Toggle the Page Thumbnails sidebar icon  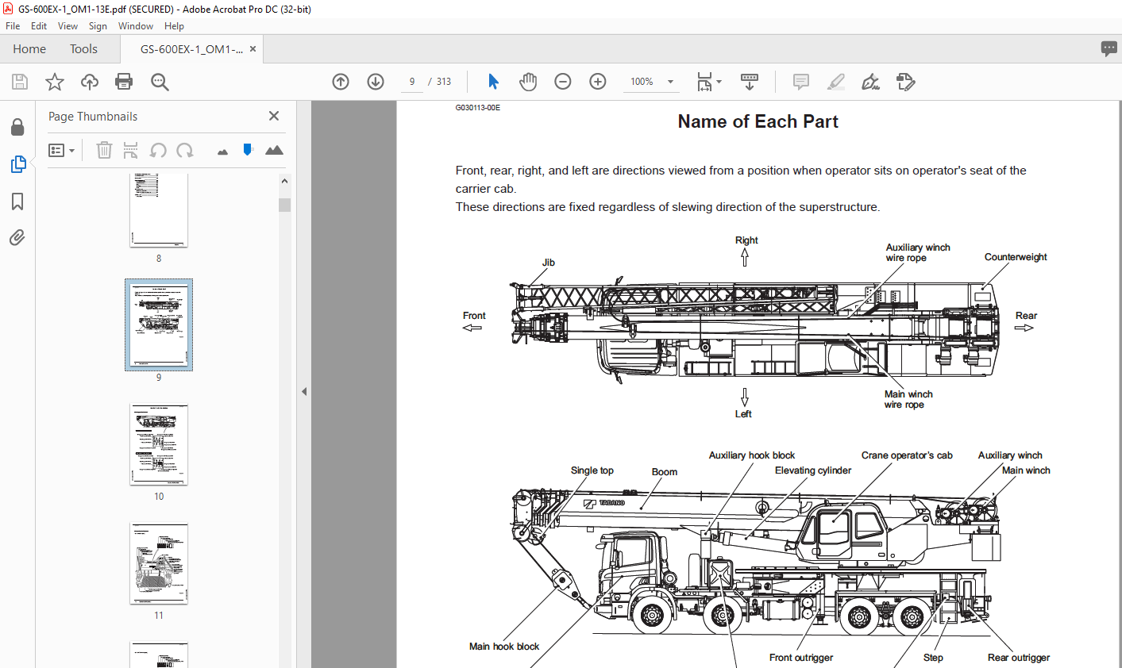[17, 164]
